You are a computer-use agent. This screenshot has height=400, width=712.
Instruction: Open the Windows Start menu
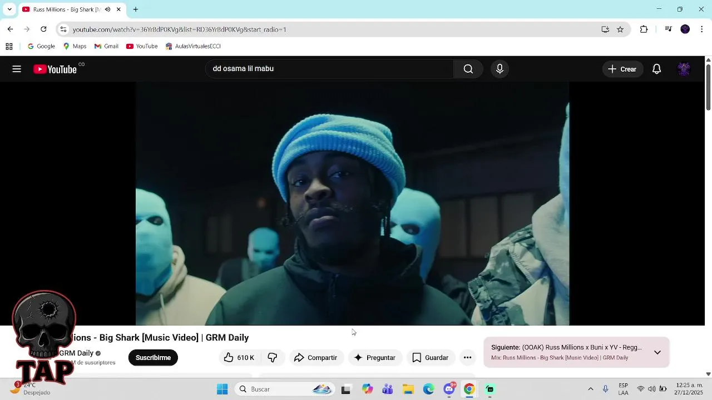222,389
